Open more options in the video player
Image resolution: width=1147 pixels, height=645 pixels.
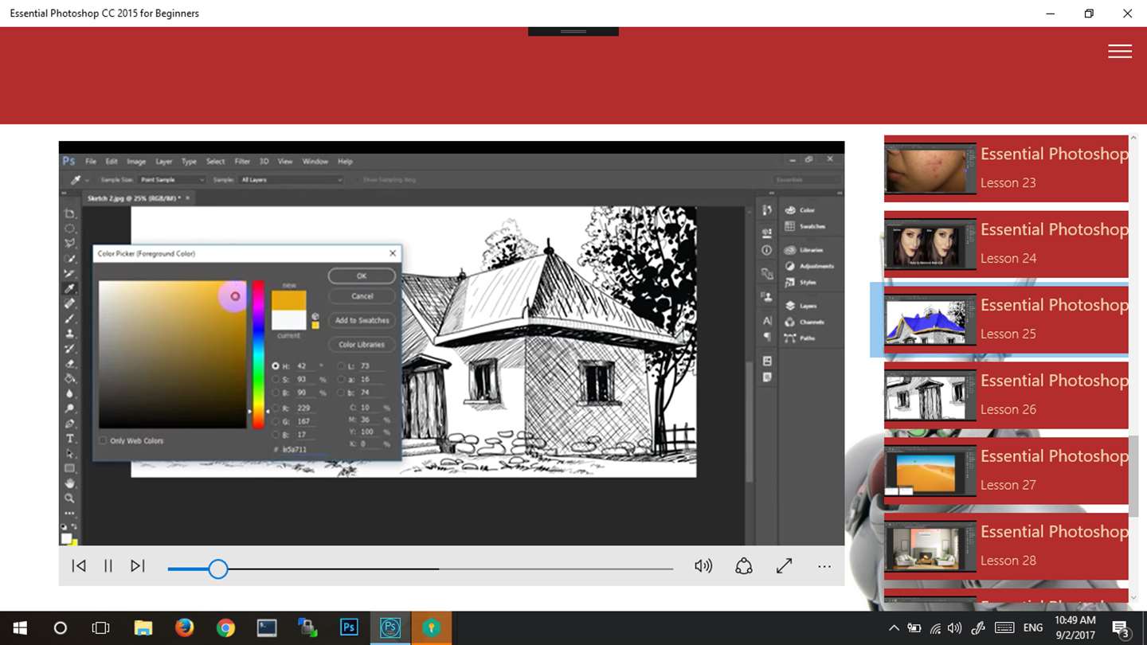824,566
